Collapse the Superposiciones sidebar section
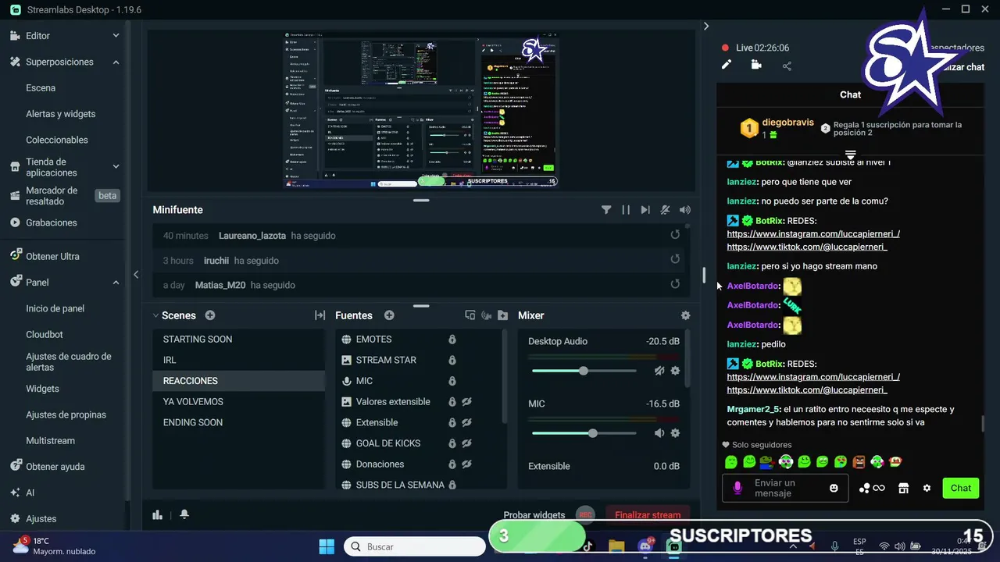Image resolution: width=1000 pixels, height=562 pixels. (116, 62)
